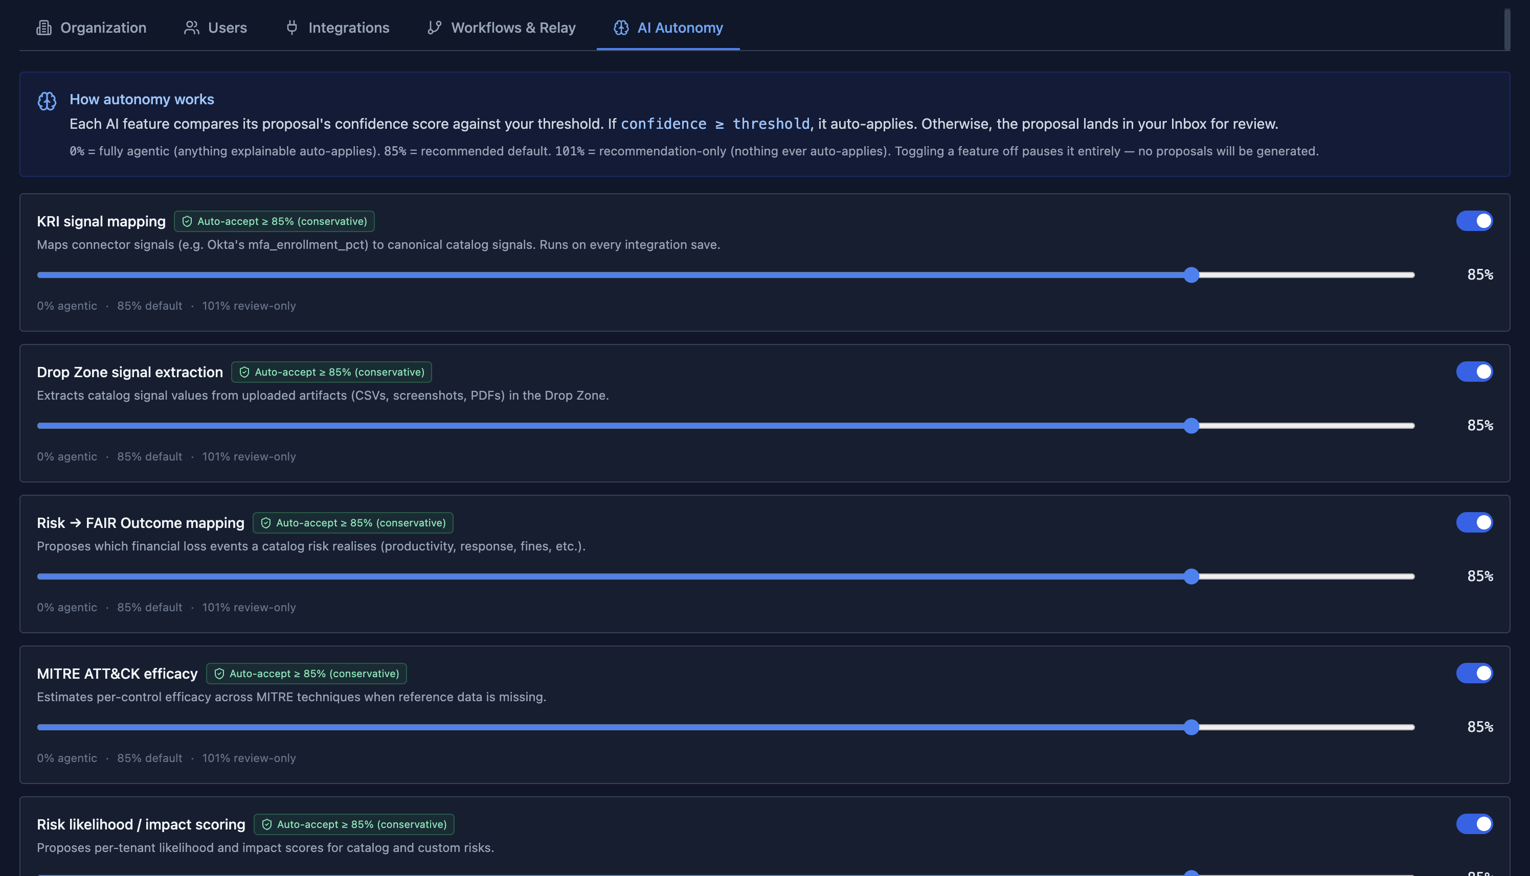Screen dimensions: 1530x876
Task: Click the 85% value for FAIR Outcome mapping
Action: click(x=1480, y=577)
